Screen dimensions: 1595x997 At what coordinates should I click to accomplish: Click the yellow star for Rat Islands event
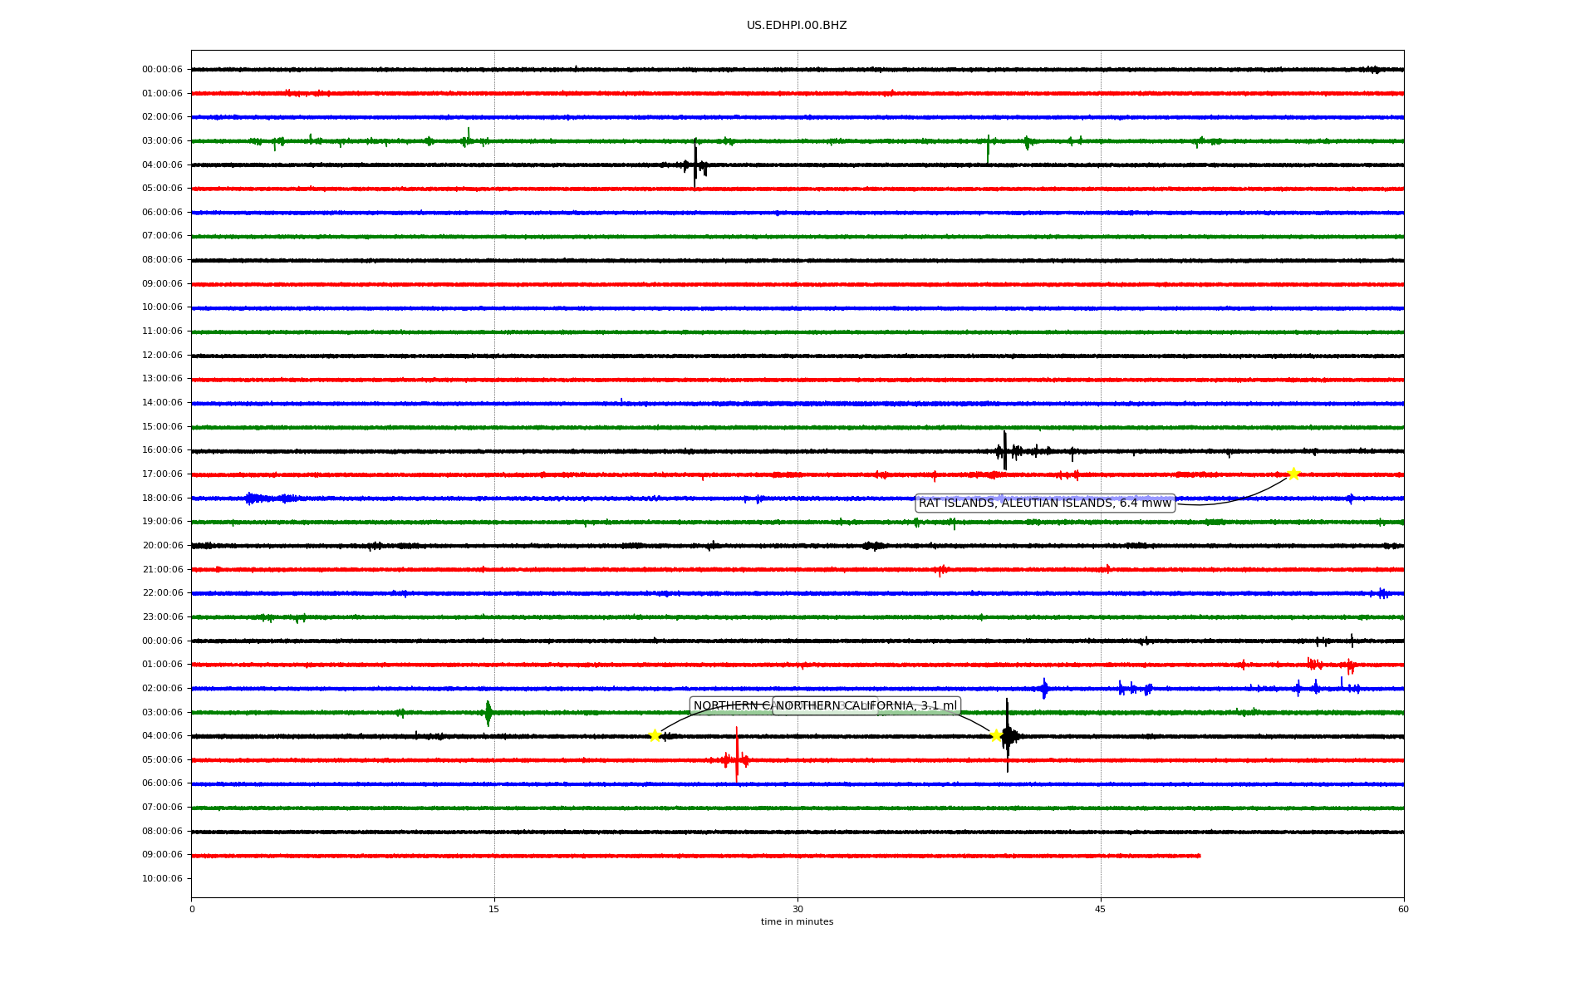[1293, 474]
